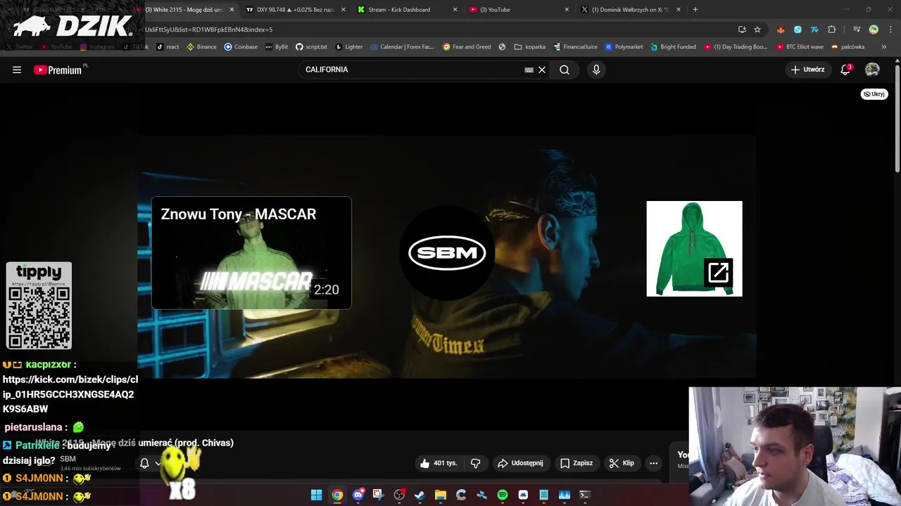Expand the koparka bookmarks folder
The image size is (901, 506).
tap(530, 47)
